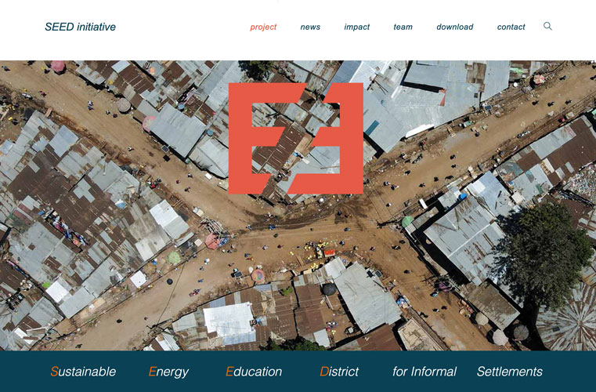Open the download section
This screenshot has width=596, height=392.
(454, 27)
